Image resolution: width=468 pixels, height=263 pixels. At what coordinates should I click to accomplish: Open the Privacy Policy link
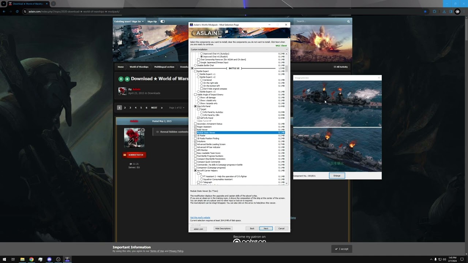coord(176,251)
